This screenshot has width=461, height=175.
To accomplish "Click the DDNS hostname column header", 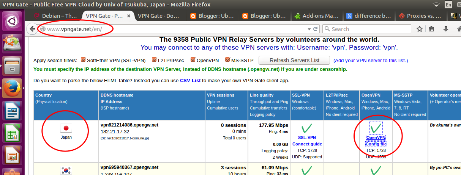I will [117, 95].
